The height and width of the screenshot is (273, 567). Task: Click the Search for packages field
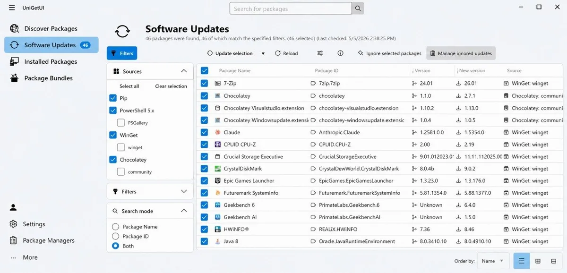(291, 9)
